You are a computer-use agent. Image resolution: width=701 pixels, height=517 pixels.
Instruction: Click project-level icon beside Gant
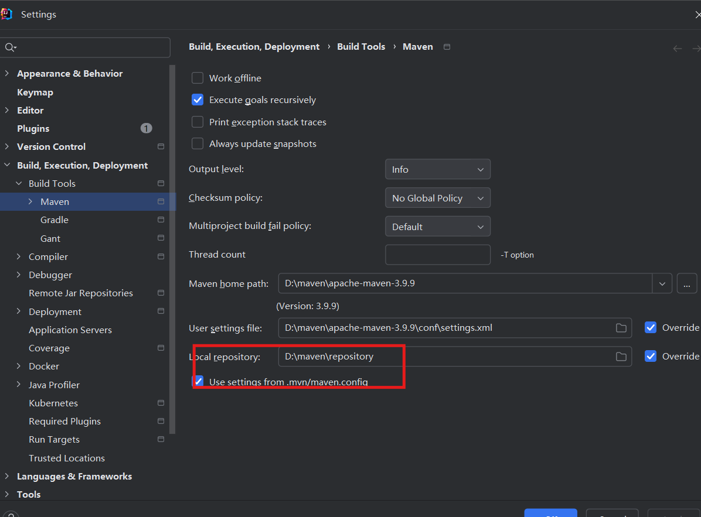(x=161, y=238)
